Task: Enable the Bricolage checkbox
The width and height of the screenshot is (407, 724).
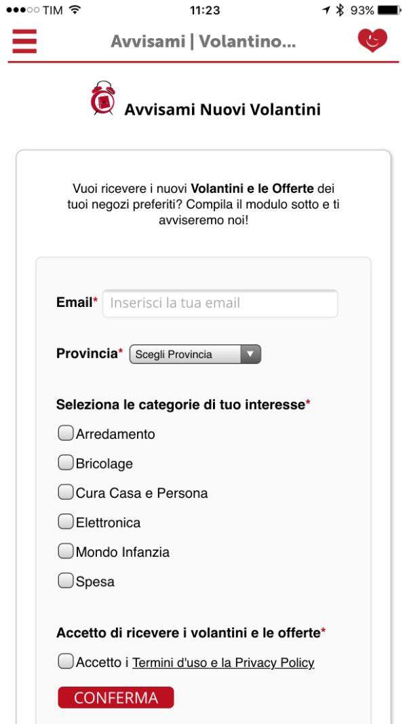Action: [x=66, y=463]
